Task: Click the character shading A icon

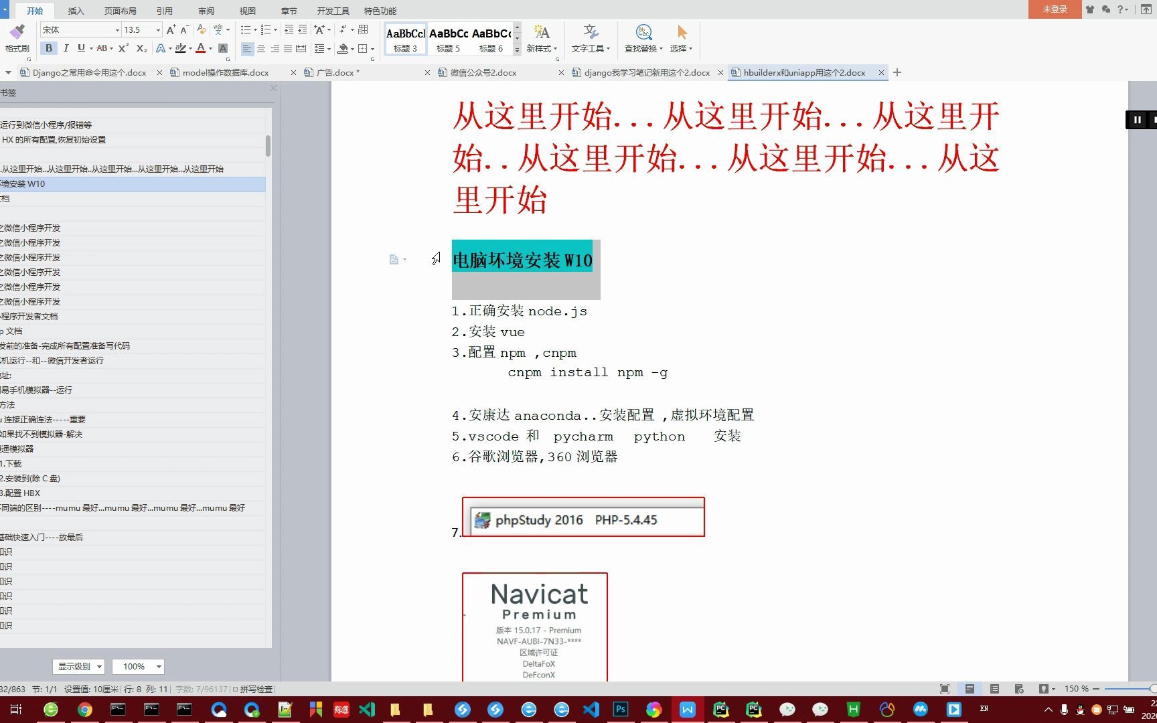Action: point(223,49)
